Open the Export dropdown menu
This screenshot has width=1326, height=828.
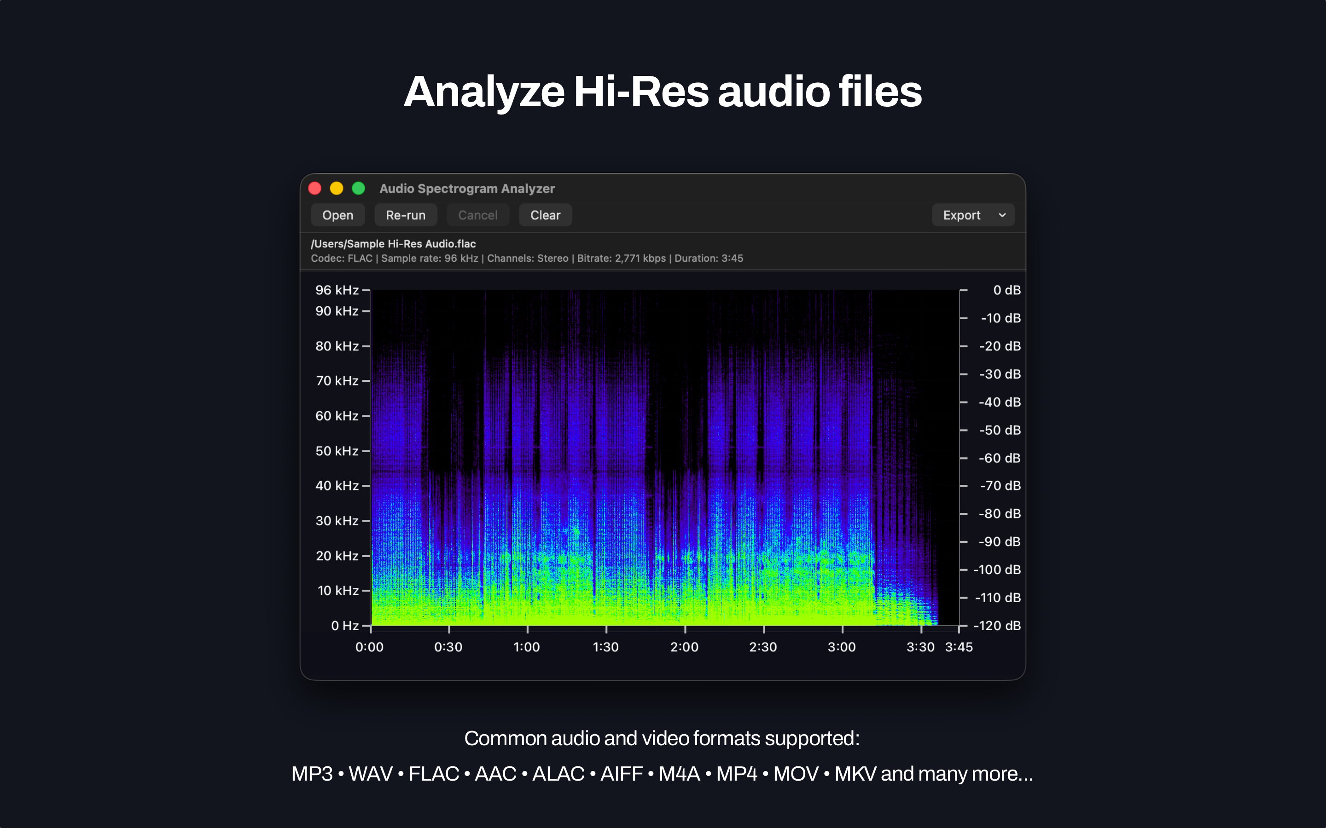pos(973,215)
